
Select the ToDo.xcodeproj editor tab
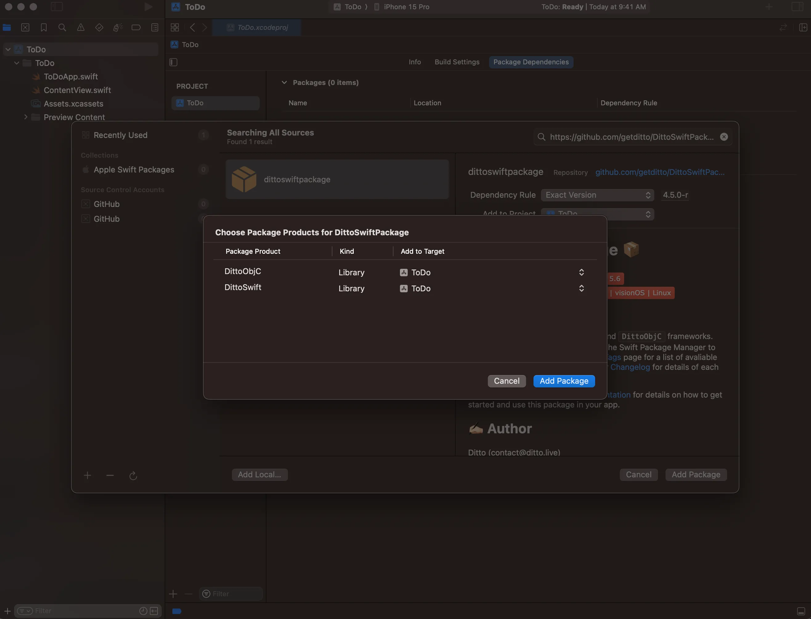(257, 27)
